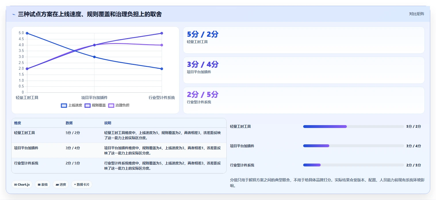The height and width of the screenshot is (200, 436).
Task: Toggle the 规则覆盖 legend item
Action: (x=95, y=105)
